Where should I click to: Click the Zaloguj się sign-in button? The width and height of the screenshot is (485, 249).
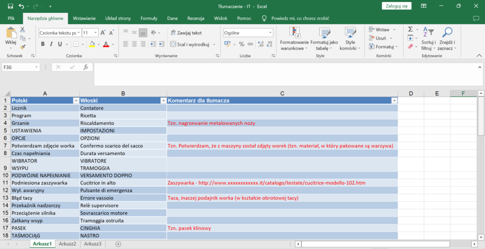point(396,6)
